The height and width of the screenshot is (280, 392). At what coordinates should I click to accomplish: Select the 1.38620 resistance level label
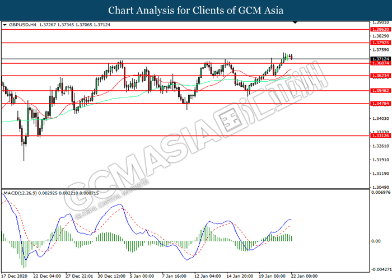[x=380, y=30]
